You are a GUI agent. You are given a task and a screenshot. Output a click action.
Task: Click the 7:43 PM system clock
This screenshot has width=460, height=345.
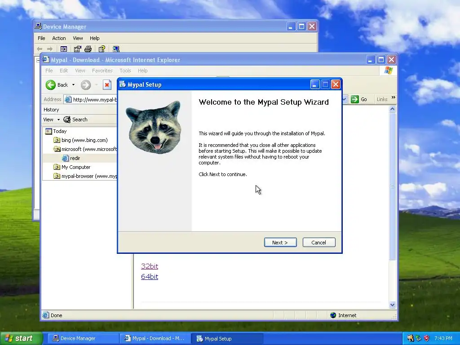pyautogui.click(x=443, y=338)
